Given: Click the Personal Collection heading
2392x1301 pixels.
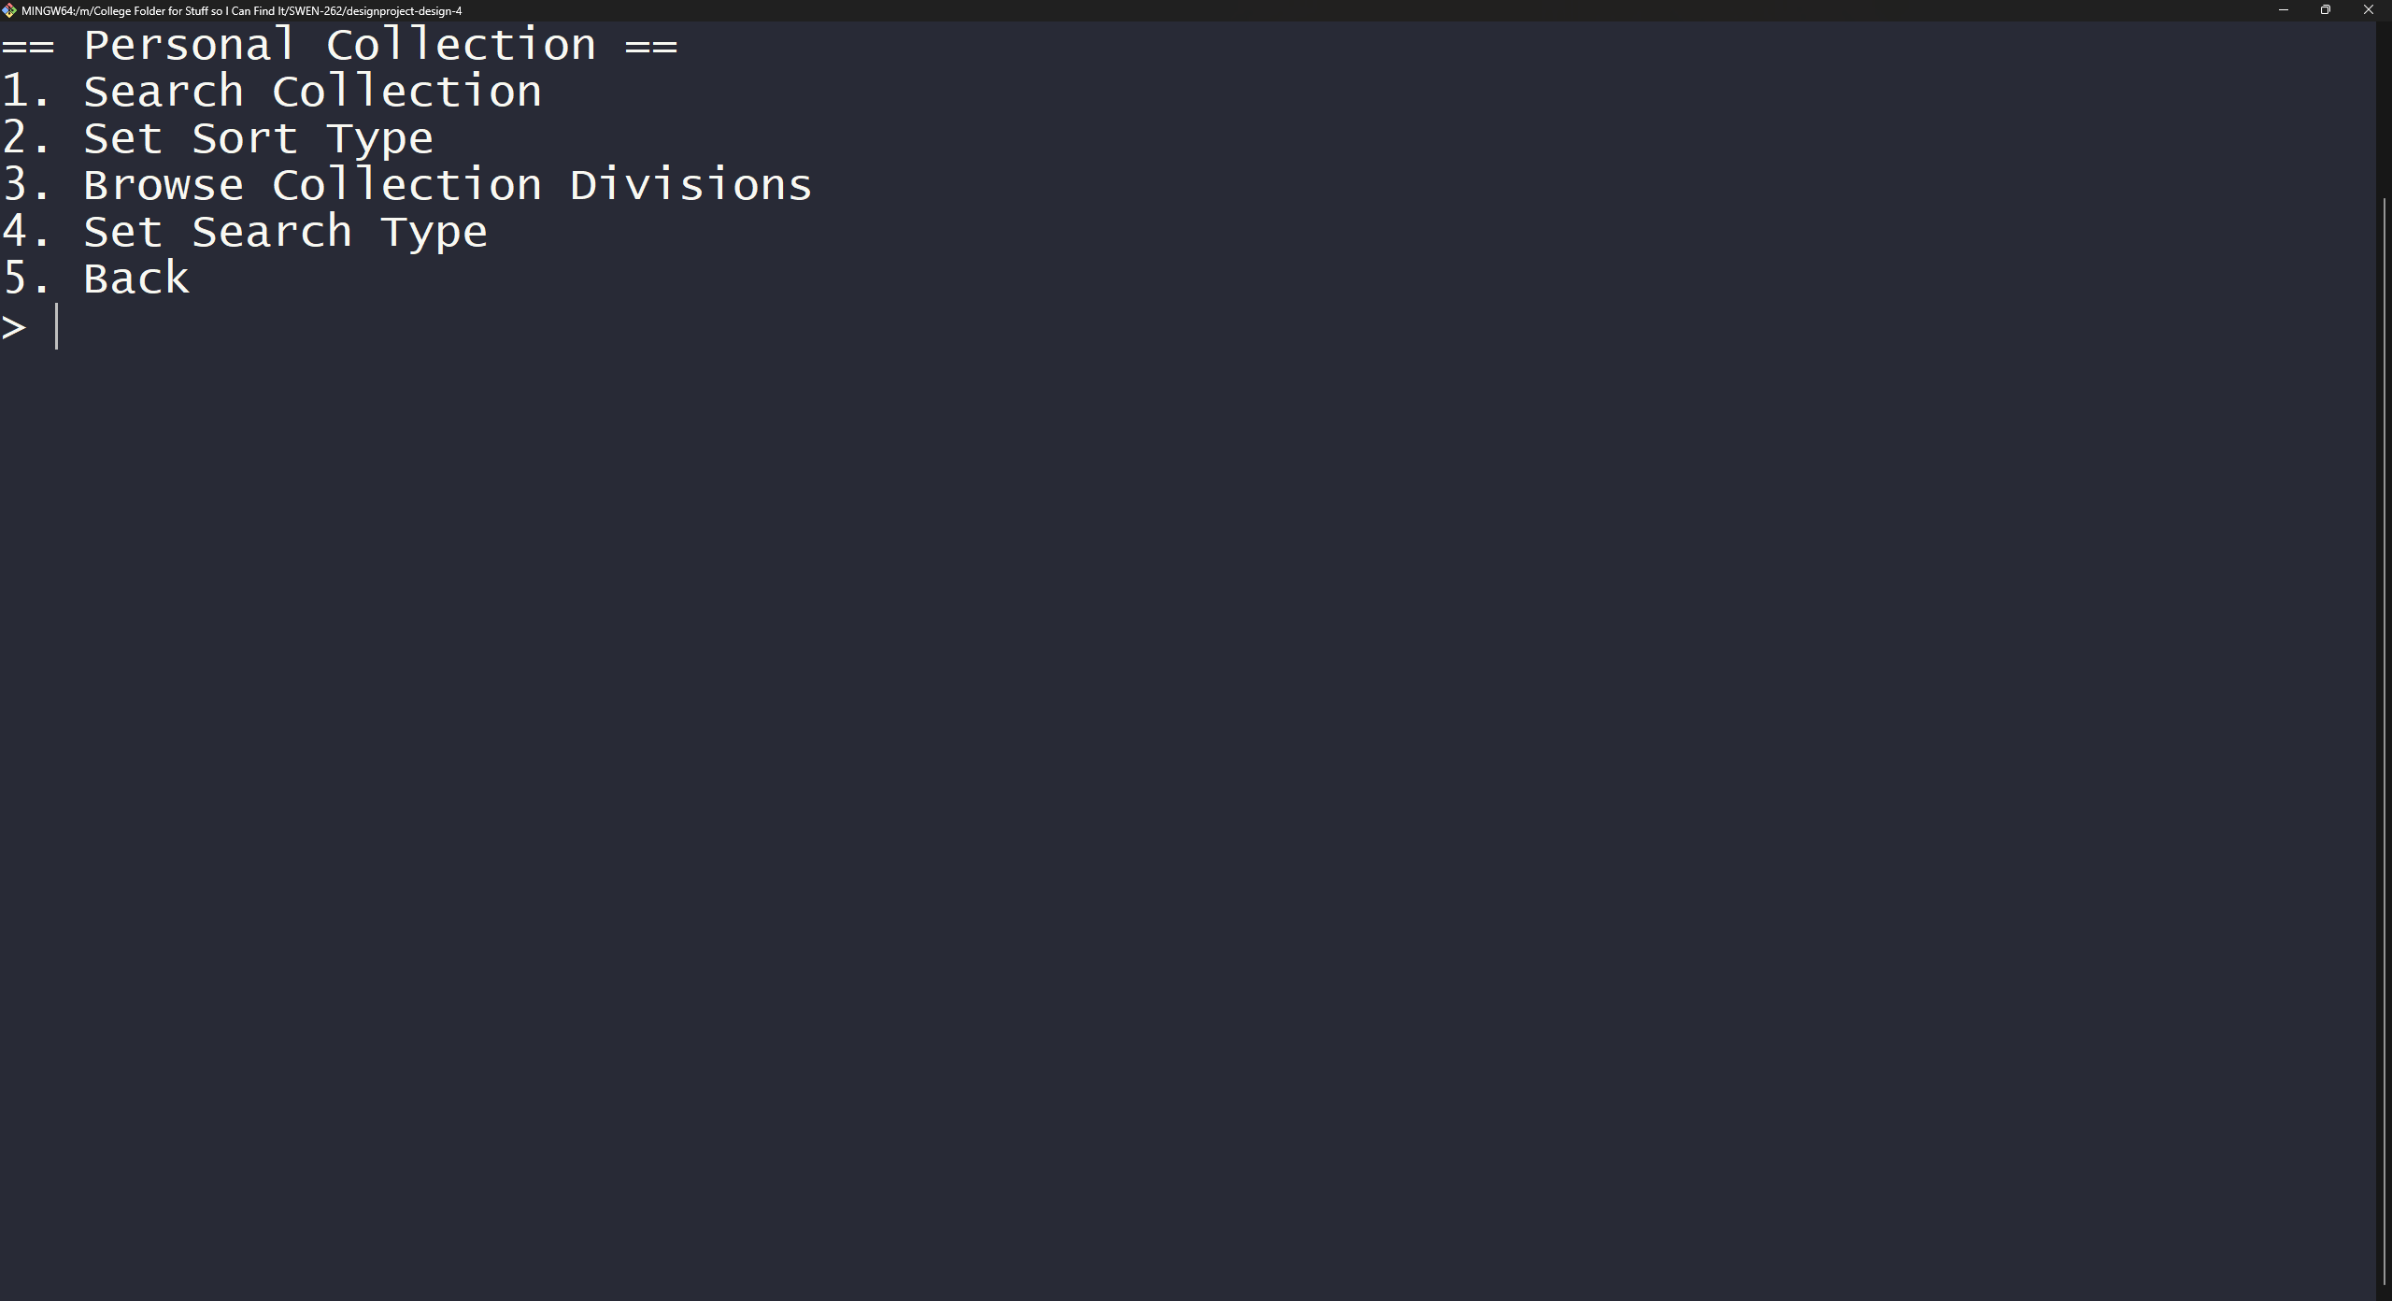Looking at the screenshot, I should coord(340,44).
